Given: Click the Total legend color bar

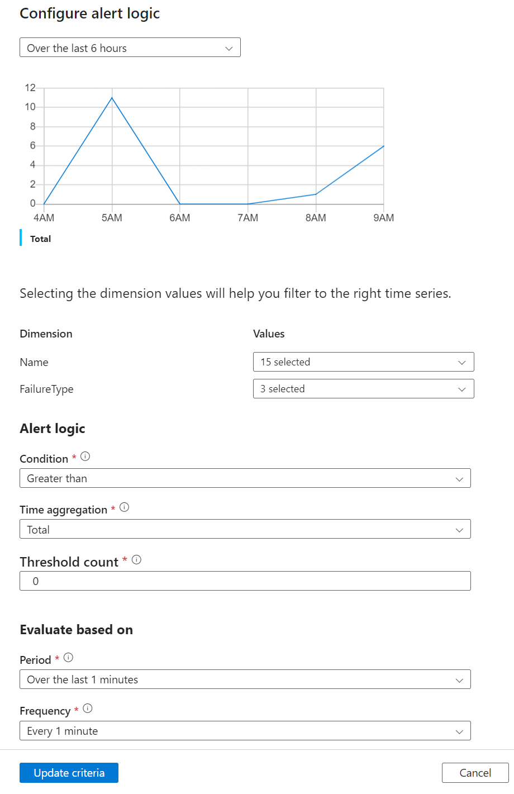Looking at the screenshot, I should point(21,237).
